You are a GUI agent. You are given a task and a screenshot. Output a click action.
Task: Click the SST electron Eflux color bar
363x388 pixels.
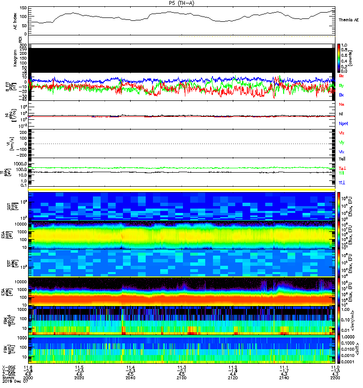point(339,263)
